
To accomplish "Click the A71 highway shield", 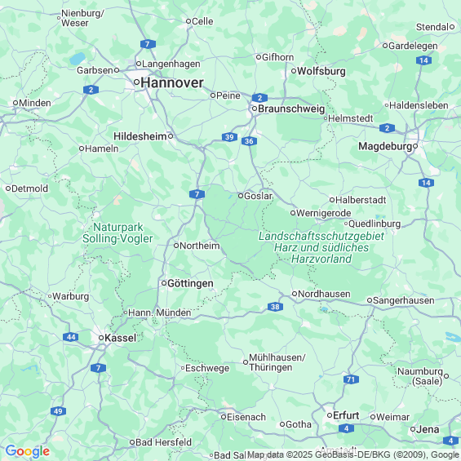I will 351,379.
